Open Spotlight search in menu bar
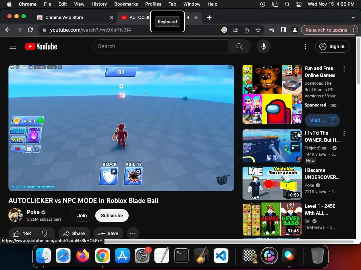The image size is (361, 270). (x=287, y=4)
